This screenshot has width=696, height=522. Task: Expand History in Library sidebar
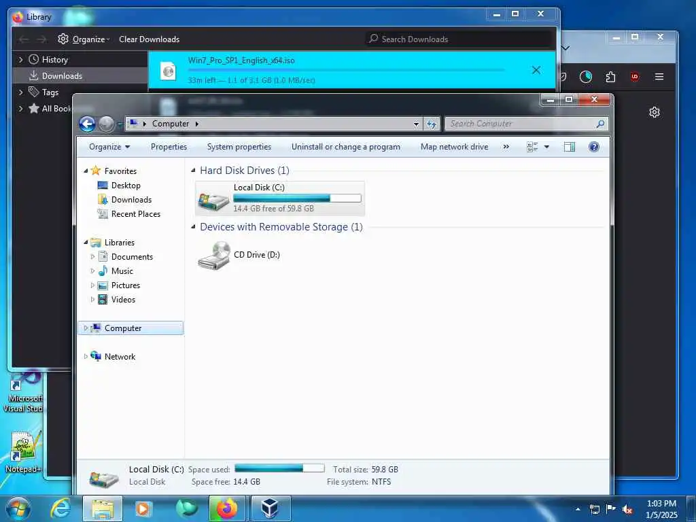[20, 60]
